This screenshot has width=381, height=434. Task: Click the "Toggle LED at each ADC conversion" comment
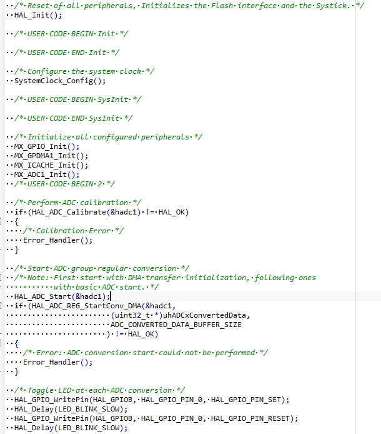pos(100,390)
